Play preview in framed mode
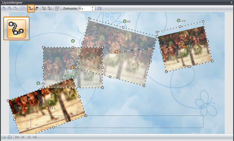This screenshot has width=234, height=141. 10,137
